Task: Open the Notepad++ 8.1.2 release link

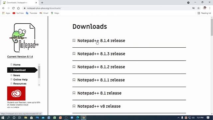Action: point(101,67)
